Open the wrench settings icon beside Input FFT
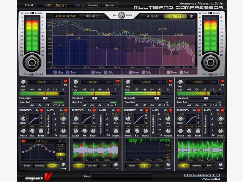The height and width of the screenshot is (182, 243). pos(191,16)
